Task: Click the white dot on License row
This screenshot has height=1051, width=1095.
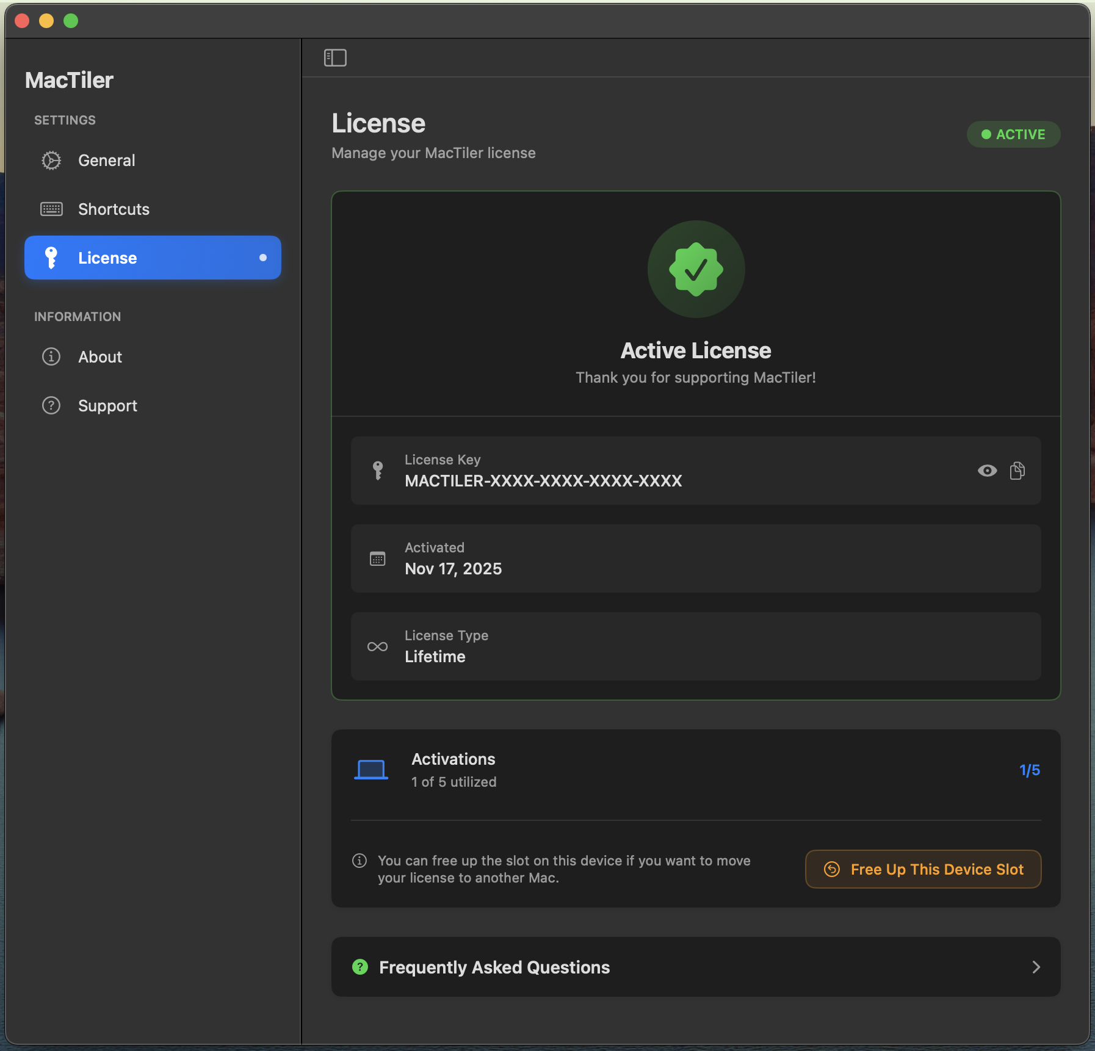Action: pyautogui.click(x=263, y=258)
